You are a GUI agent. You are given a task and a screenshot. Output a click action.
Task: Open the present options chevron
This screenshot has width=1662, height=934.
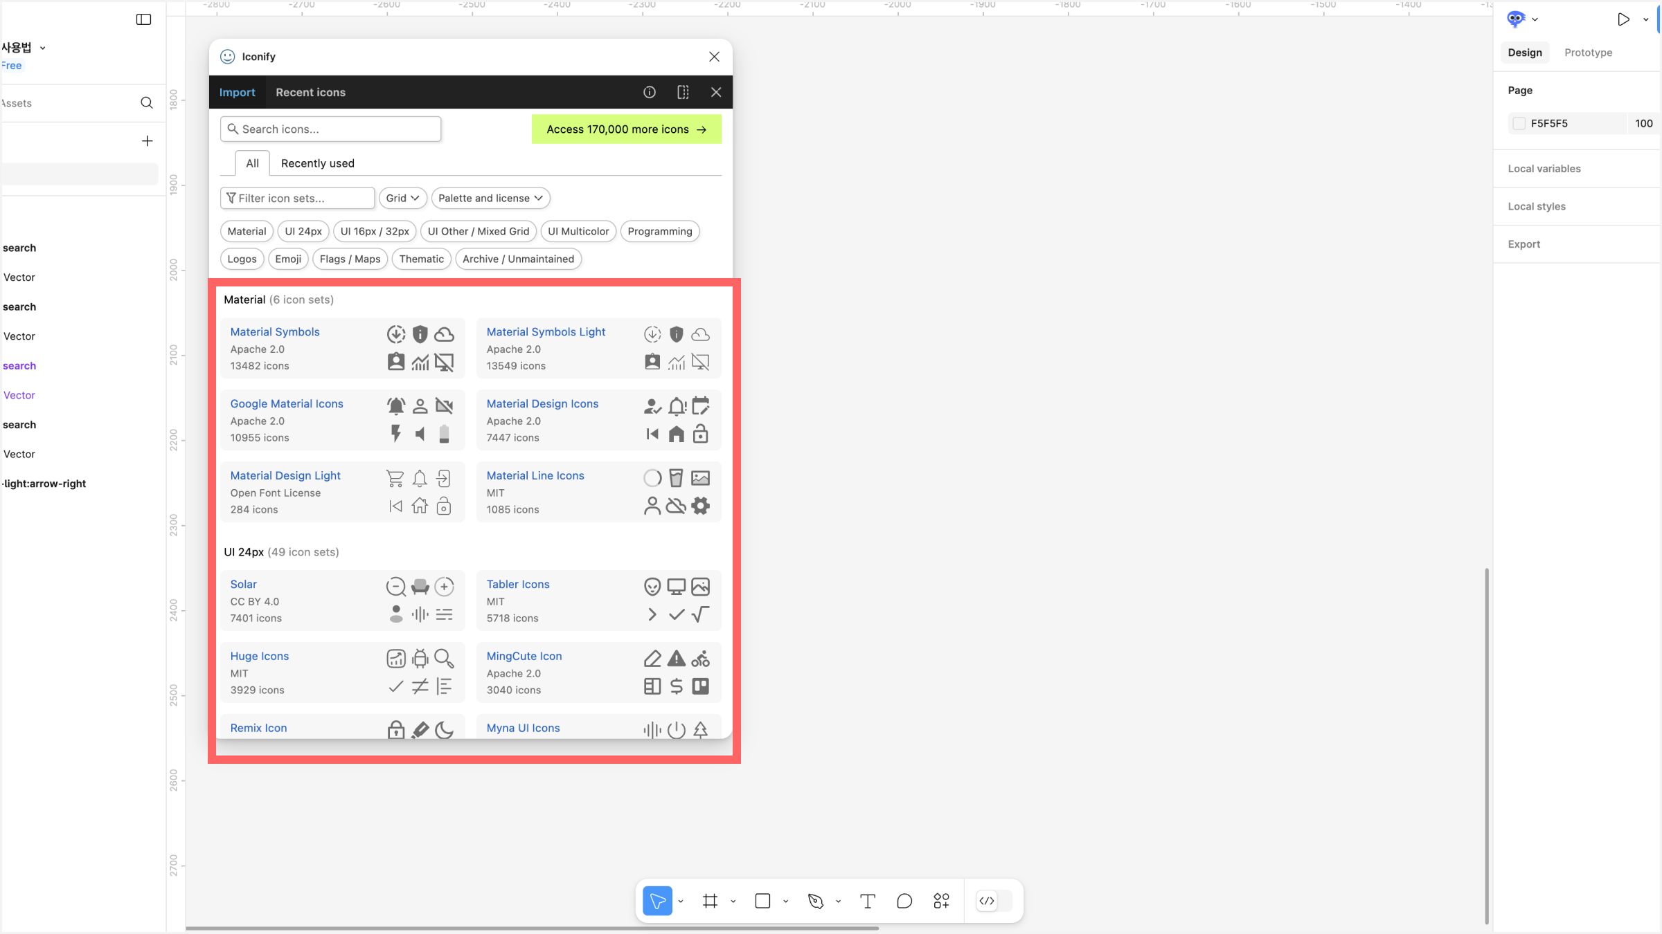pyautogui.click(x=1646, y=19)
